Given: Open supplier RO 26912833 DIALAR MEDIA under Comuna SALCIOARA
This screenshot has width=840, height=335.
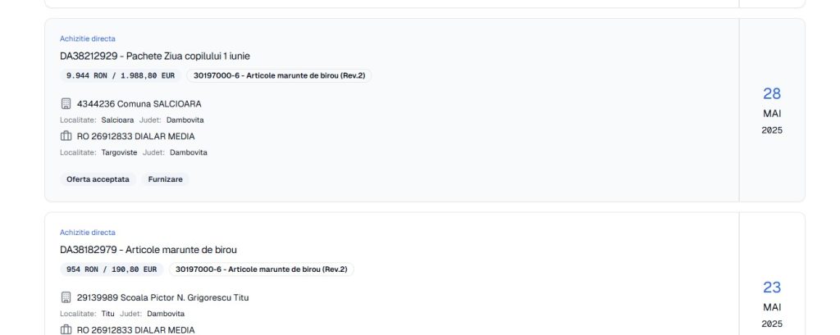Looking at the screenshot, I should (x=135, y=136).
